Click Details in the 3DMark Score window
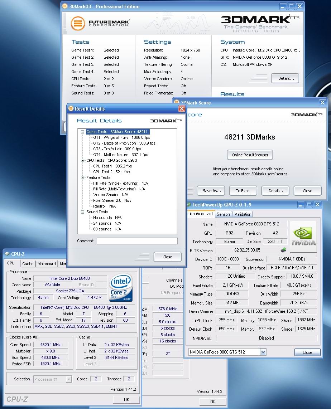The height and width of the screenshot is (409, 331). (276, 191)
